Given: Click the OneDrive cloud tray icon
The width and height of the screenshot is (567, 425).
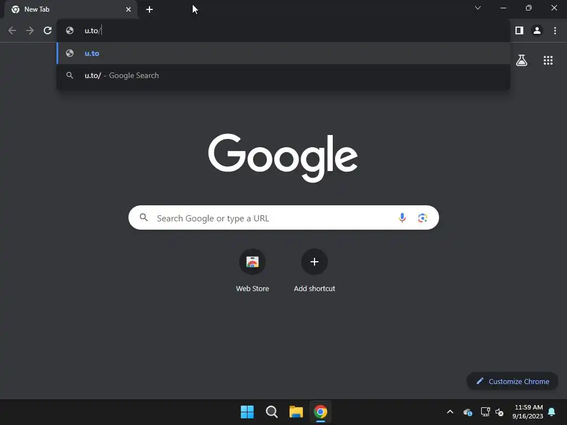Looking at the screenshot, I should [x=467, y=412].
